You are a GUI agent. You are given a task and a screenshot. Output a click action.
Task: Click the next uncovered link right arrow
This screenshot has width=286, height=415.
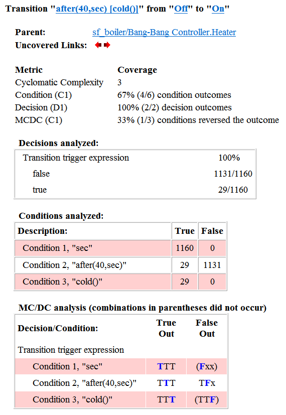(x=107, y=45)
